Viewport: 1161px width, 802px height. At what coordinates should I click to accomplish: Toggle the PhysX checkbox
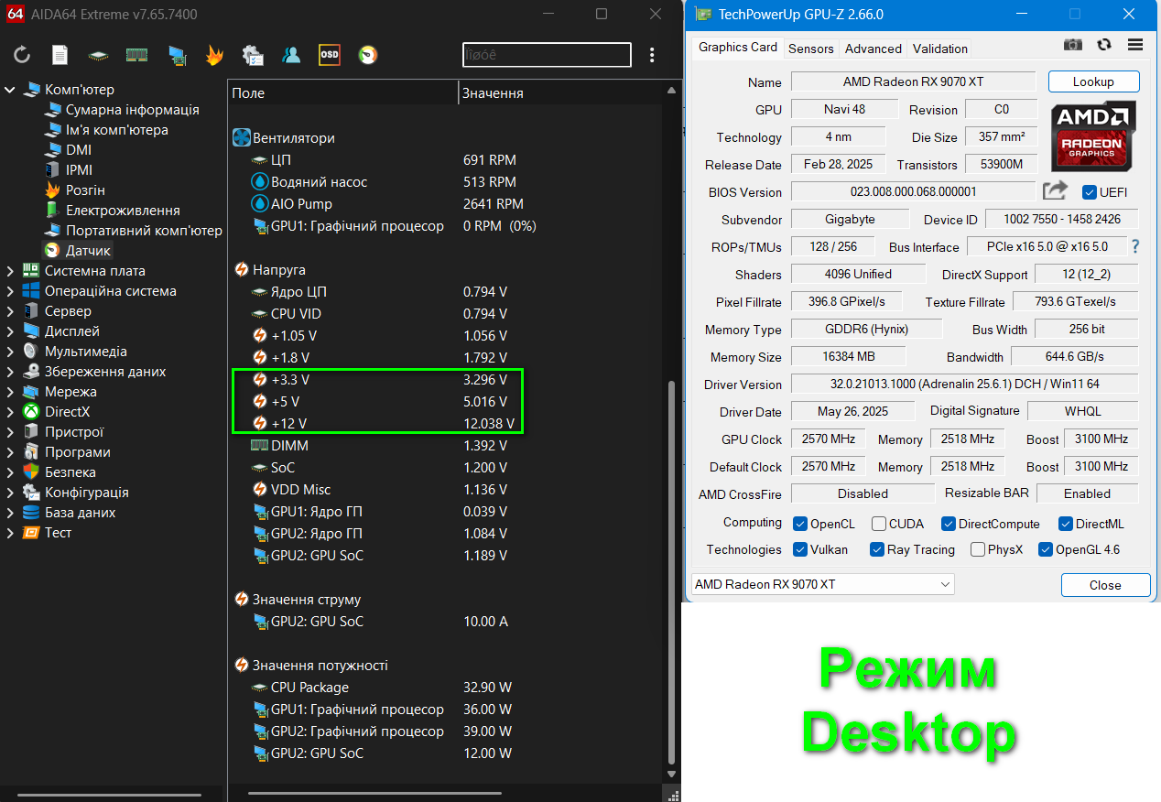tap(978, 549)
